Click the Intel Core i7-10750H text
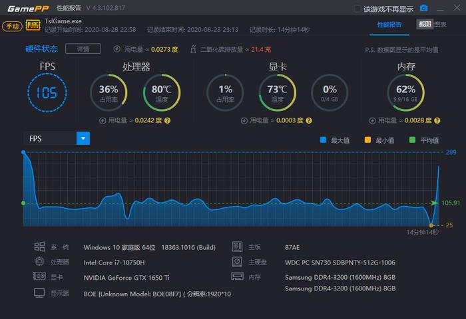 point(114,263)
